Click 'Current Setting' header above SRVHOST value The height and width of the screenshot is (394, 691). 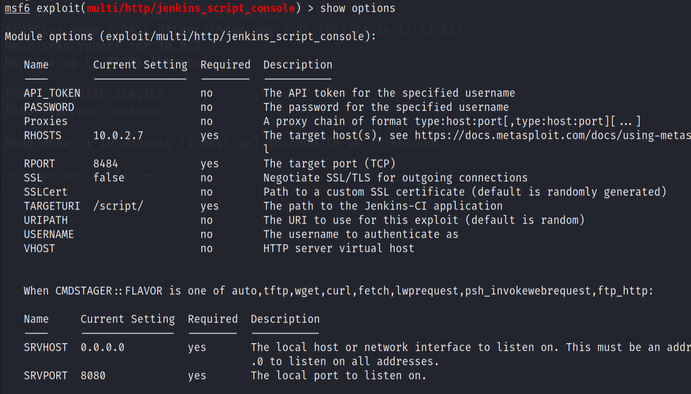128,319
